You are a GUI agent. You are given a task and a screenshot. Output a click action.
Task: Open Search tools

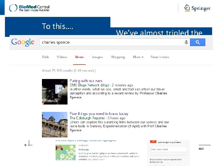click(x=160, y=57)
